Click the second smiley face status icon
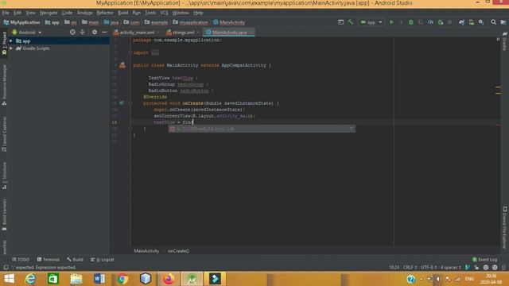 [x=495, y=268]
